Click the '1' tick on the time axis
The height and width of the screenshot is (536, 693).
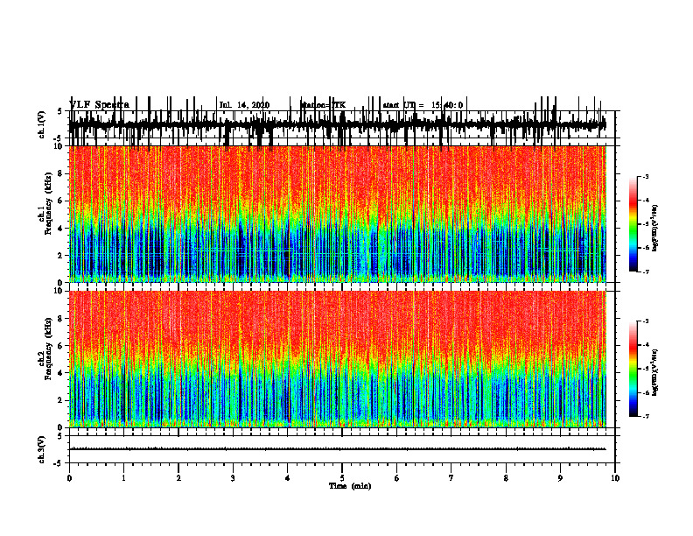click(123, 478)
